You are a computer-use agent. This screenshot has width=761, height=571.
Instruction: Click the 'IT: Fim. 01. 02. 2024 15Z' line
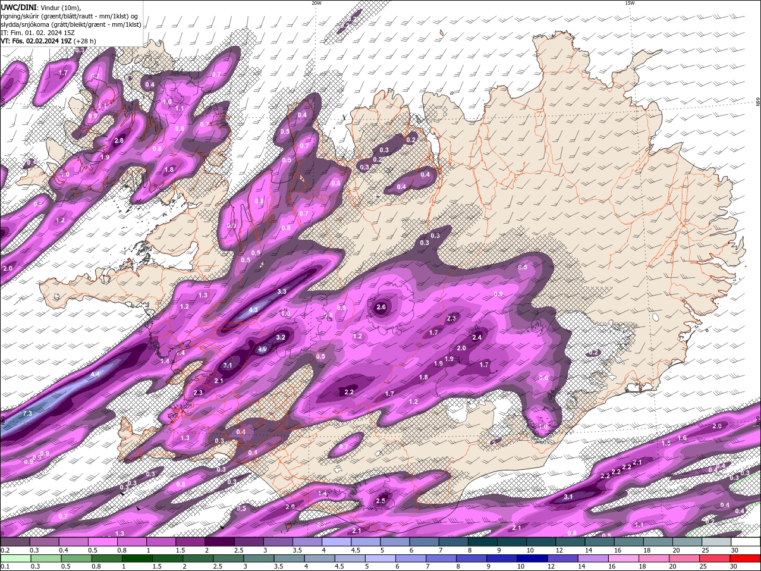click(37, 33)
